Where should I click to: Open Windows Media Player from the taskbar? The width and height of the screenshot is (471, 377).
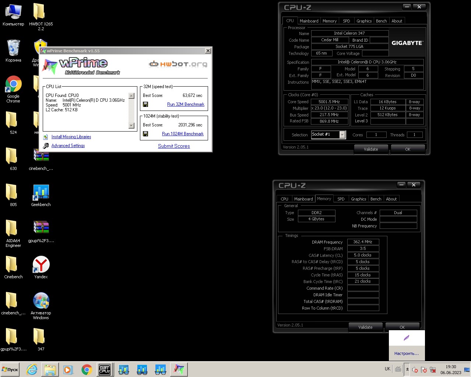[68, 370]
